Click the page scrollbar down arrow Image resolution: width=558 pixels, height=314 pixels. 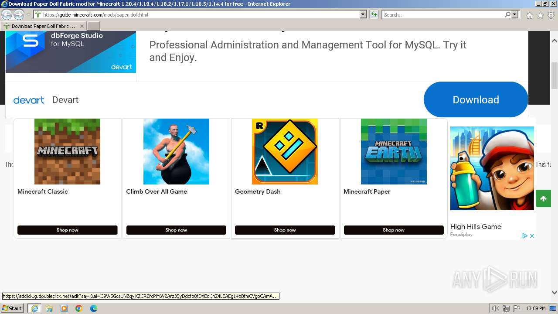pyautogui.click(x=554, y=293)
